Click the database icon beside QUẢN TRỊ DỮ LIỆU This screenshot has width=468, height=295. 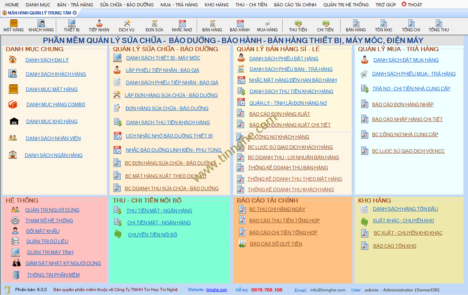click(x=15, y=241)
